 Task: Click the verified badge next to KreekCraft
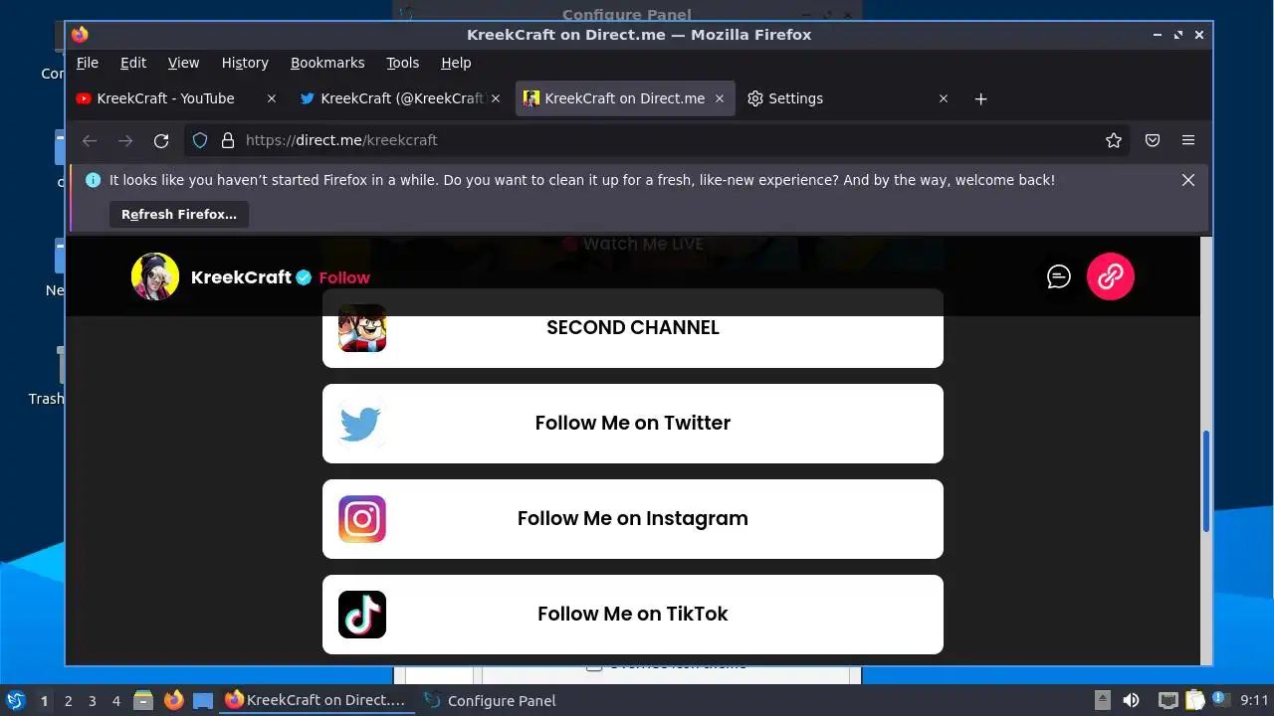tap(304, 277)
